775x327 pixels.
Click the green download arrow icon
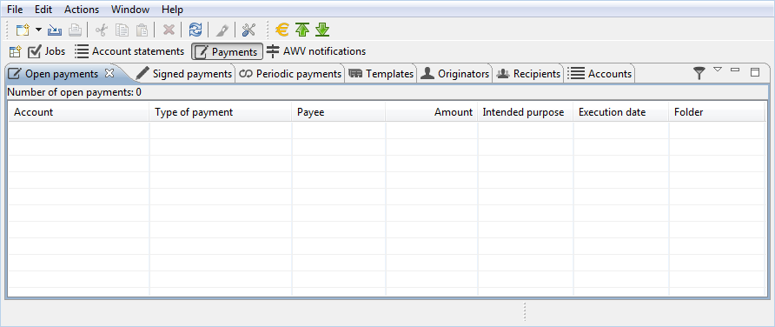pos(322,30)
